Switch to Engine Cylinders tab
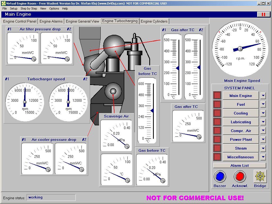Viewport: 272px width, 204px height. pyautogui.click(x=154, y=21)
